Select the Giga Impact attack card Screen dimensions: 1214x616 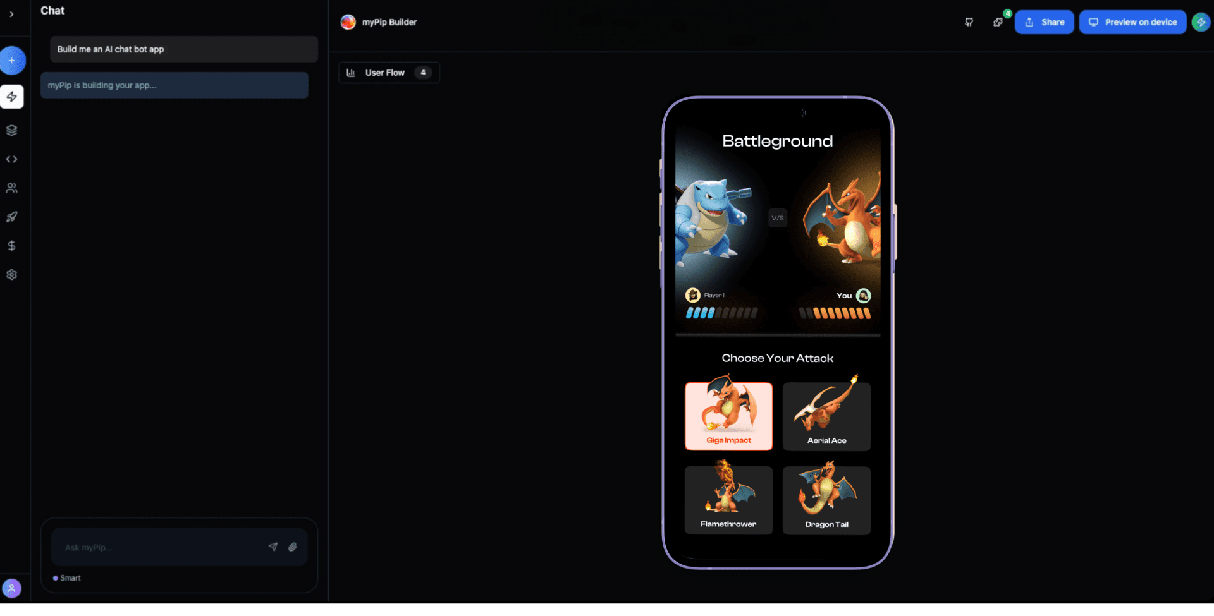tap(728, 416)
